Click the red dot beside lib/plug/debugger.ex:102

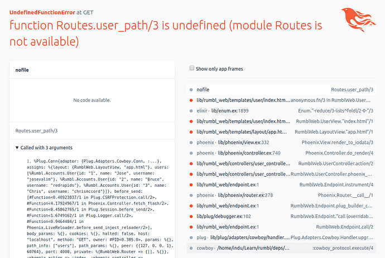pos(191,216)
